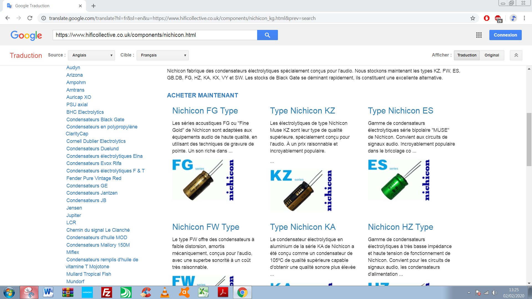Open Condensateurs Black Gate sidebar link
532x299 pixels.
click(x=95, y=120)
